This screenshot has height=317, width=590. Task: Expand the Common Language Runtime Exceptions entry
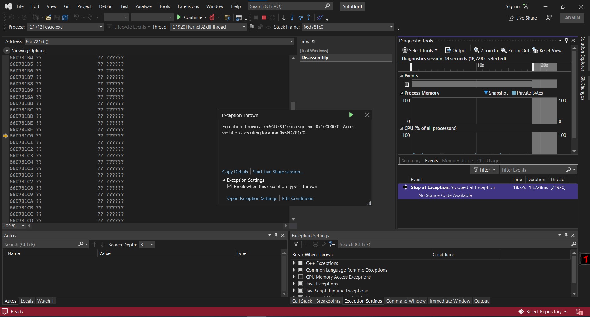point(294,270)
